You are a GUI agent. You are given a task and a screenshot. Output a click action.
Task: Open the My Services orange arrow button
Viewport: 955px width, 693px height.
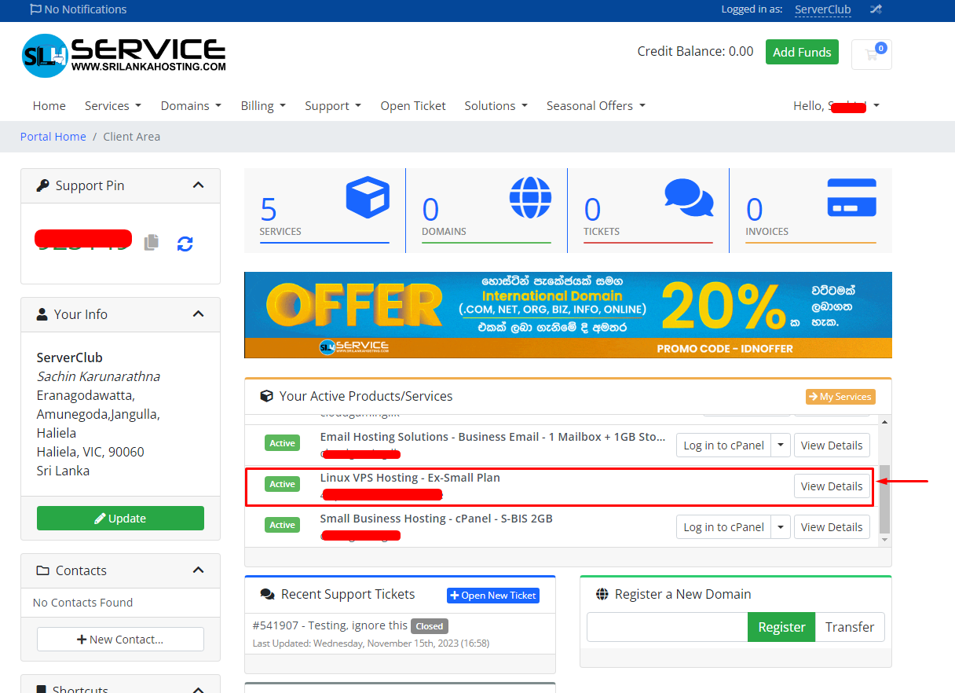840,397
